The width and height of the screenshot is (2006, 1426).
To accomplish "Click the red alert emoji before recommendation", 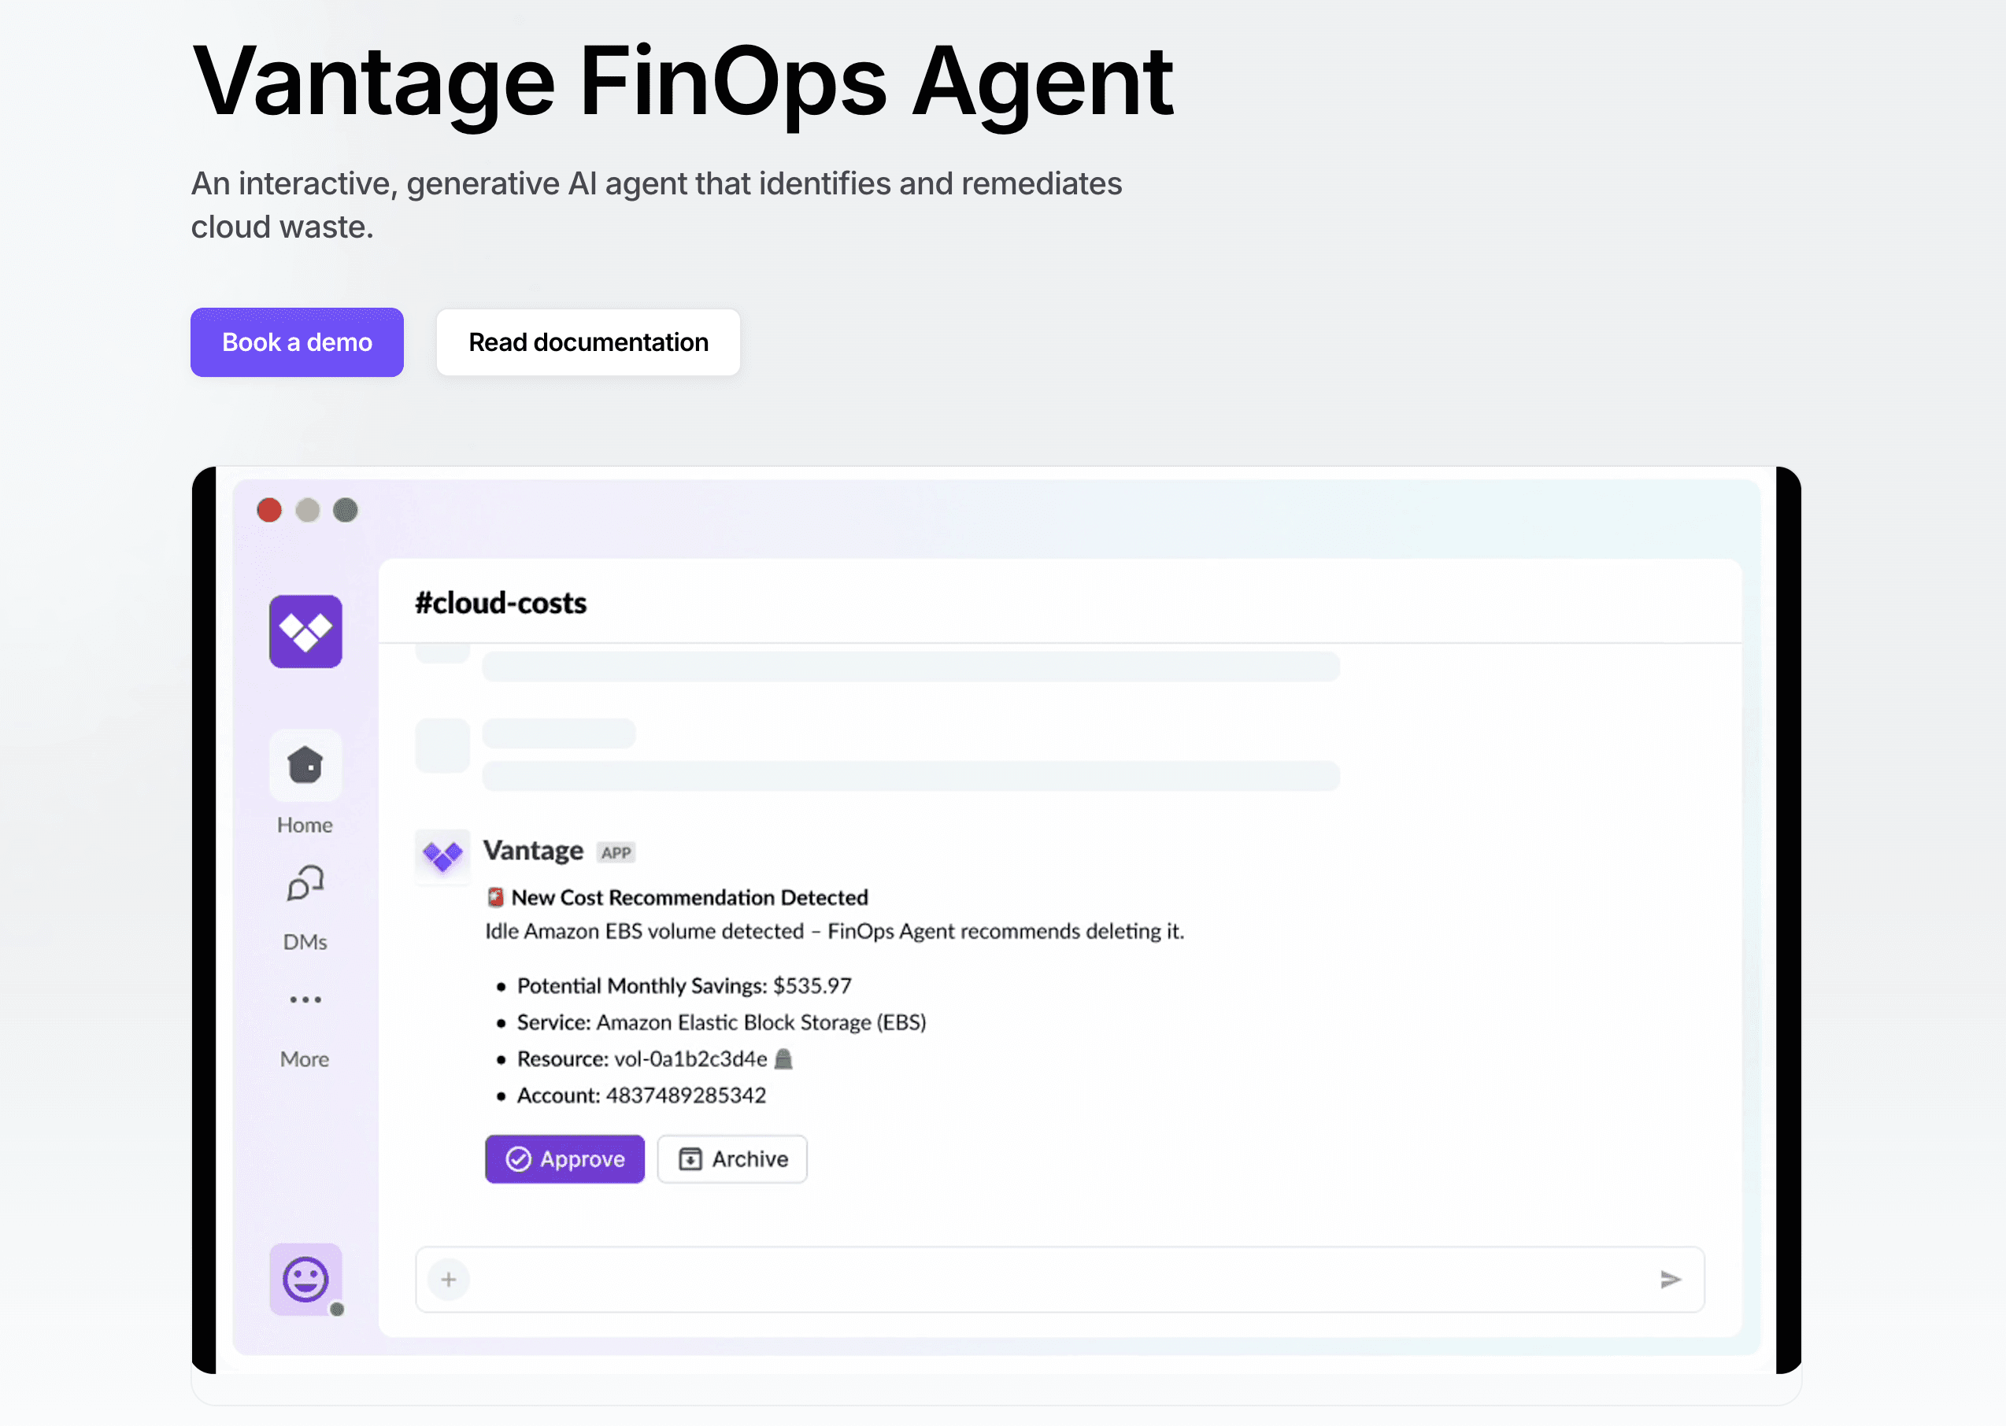I will [x=495, y=896].
